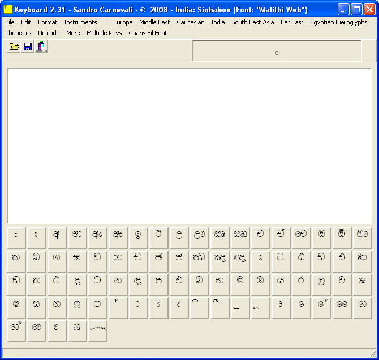Screen dimensions: 379x360
Task: Open the Far East menu
Action: 292,22
